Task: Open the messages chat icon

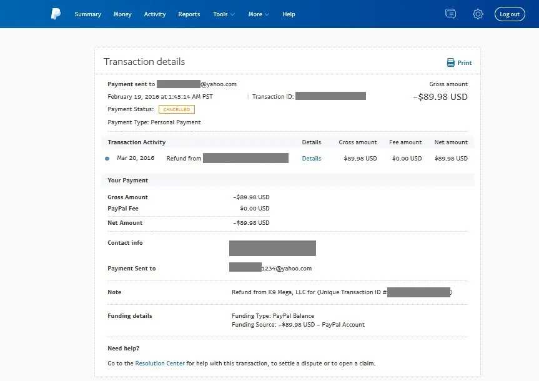Action: click(x=450, y=14)
